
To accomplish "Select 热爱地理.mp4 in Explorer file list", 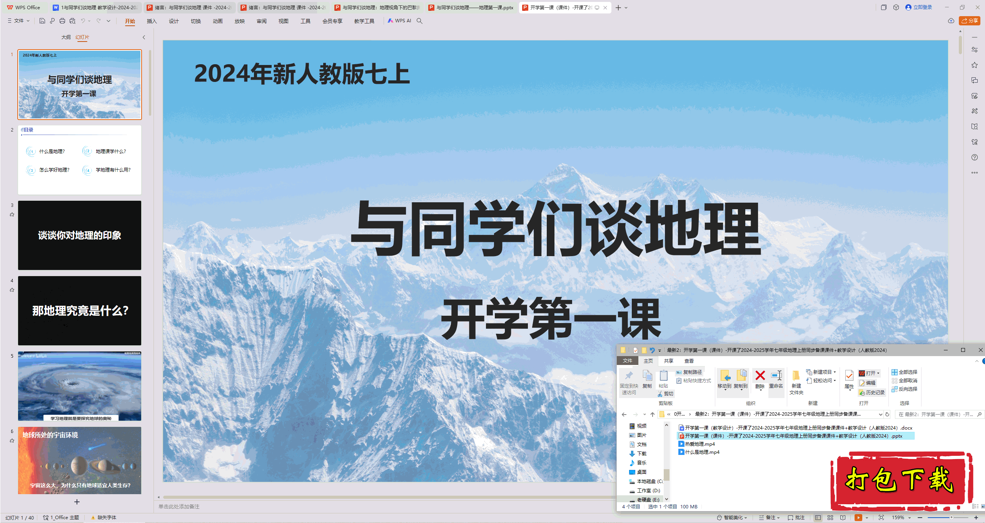I will (697, 444).
